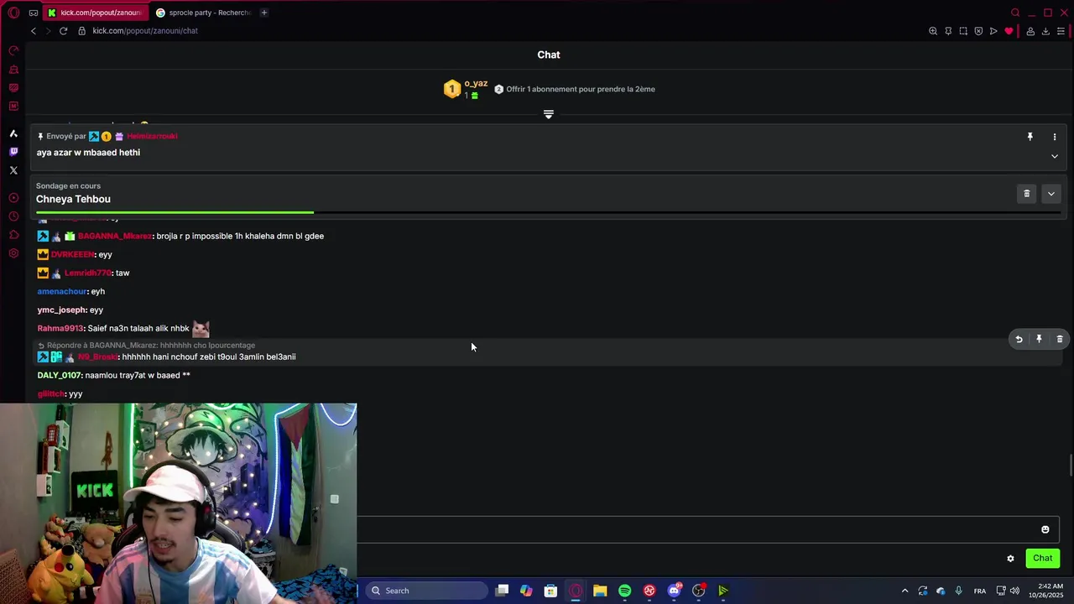
Task: Click the poll progress bar under Chneya Tehbou
Action: (x=548, y=212)
